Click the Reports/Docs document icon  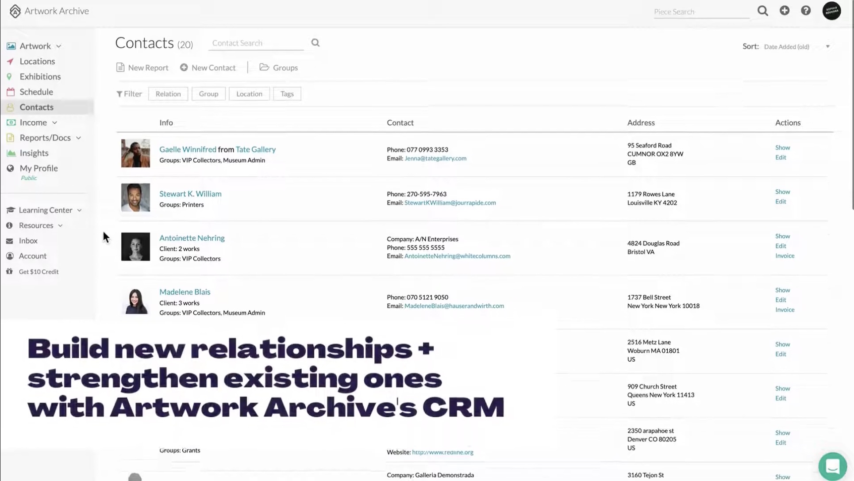pos(10,137)
